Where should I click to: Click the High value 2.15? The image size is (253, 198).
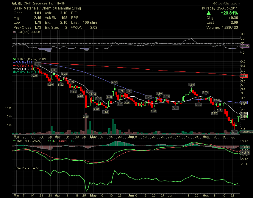[38, 18]
